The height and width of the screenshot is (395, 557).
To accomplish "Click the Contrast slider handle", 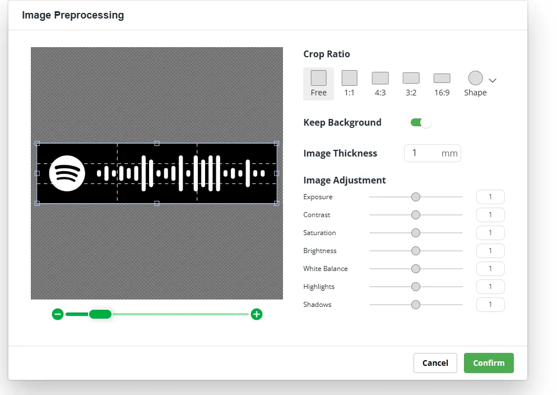I will [415, 215].
